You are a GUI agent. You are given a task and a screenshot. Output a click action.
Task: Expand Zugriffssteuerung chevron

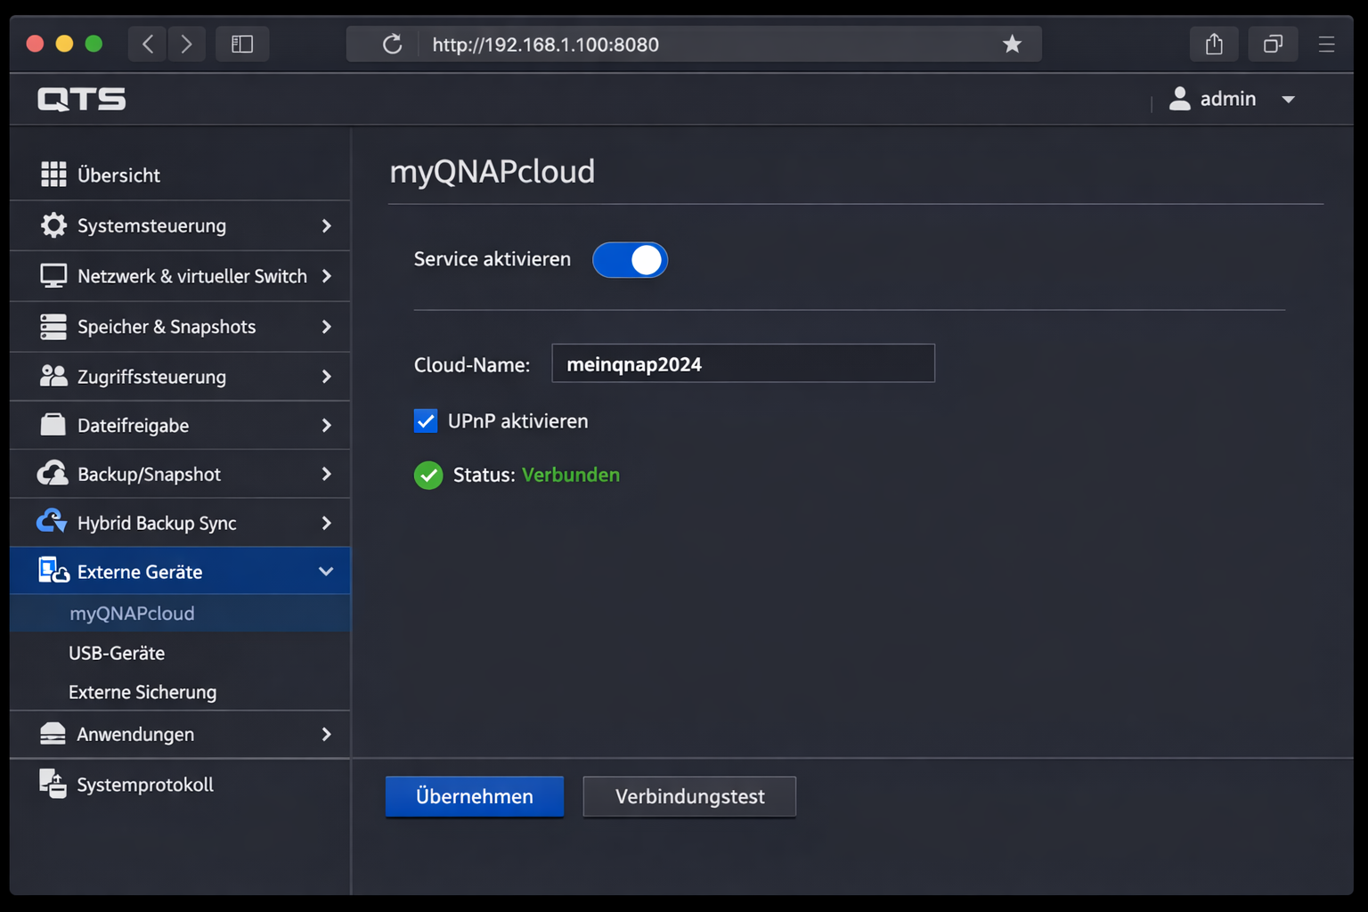(327, 377)
